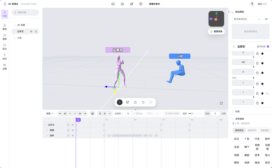The width and height of the screenshot is (272, 168).
Task: Start recording with the red record icon
Action: click(x=141, y=4)
